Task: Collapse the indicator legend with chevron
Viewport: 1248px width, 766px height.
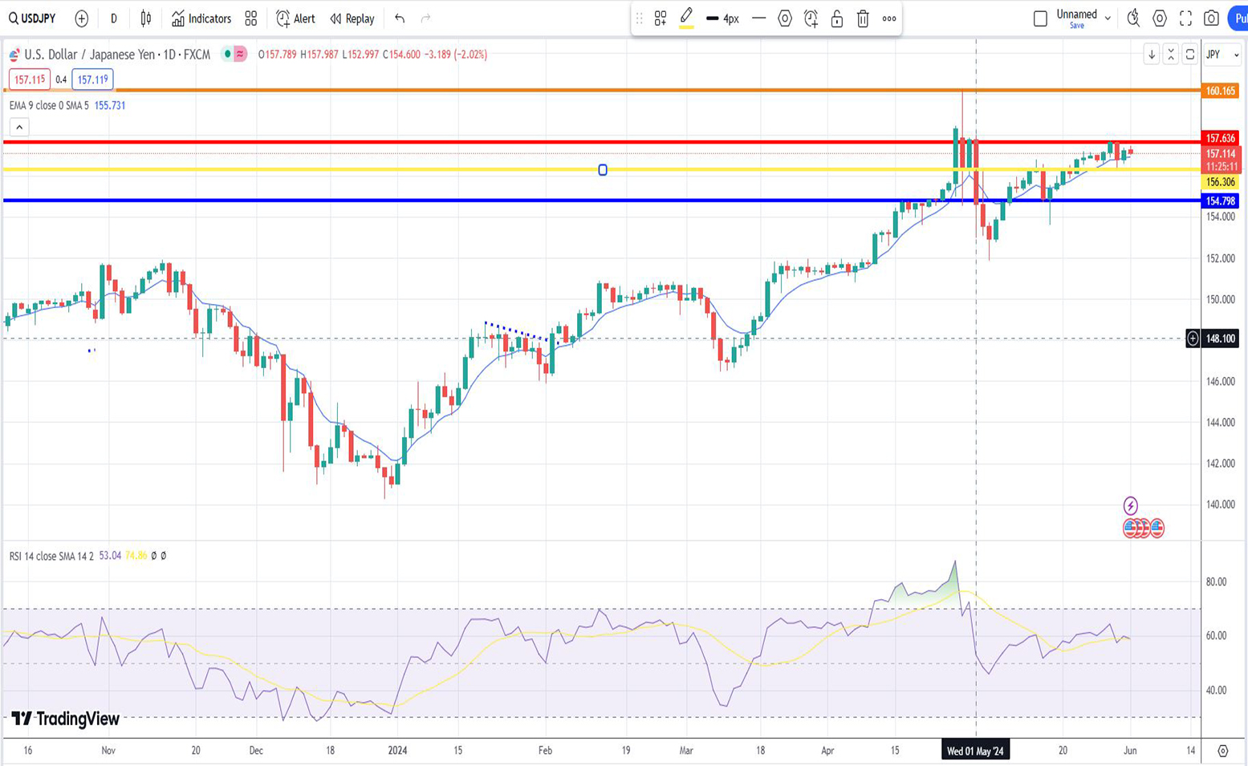Action: (19, 127)
